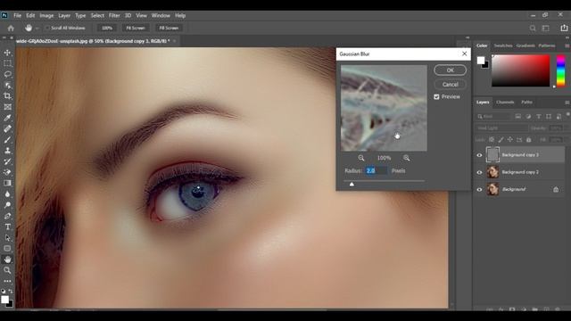The width and height of the screenshot is (571, 321).
Task: Click the Share icon at top right
Action: pyautogui.click(x=564, y=28)
